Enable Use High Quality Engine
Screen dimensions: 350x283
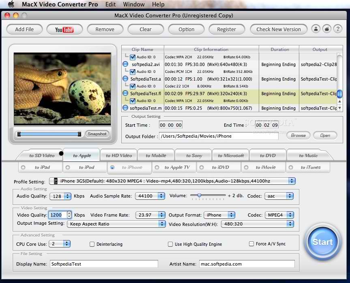click(x=170, y=244)
